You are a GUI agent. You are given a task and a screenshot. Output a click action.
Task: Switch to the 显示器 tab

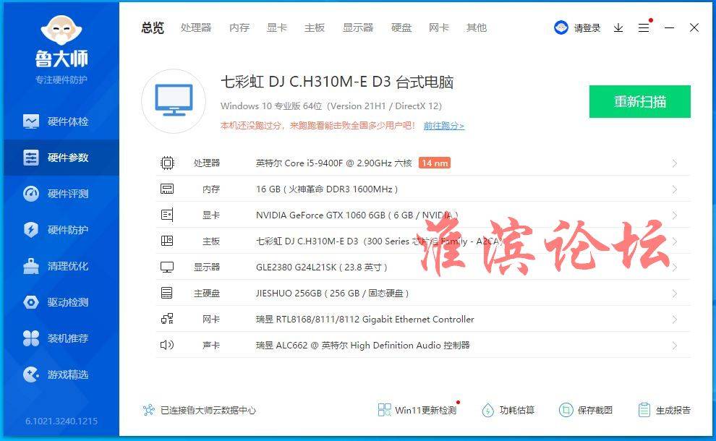coord(358,28)
